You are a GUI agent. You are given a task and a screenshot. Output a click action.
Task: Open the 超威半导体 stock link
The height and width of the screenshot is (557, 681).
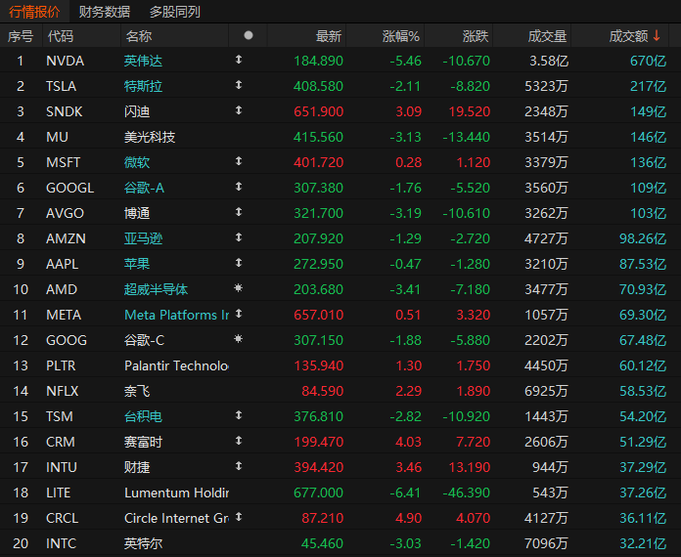point(156,289)
